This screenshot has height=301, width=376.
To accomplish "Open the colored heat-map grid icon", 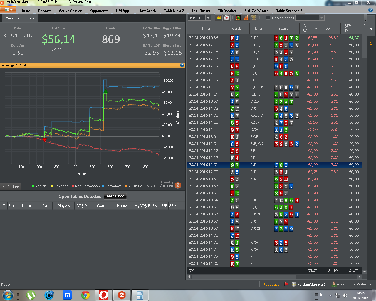I will pos(238,18).
